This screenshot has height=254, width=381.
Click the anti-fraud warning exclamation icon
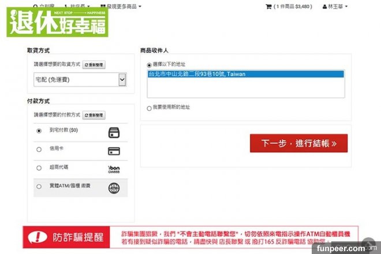tap(38, 237)
